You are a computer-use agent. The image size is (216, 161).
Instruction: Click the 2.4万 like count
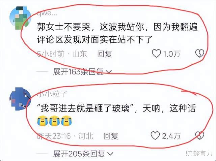pyautogui.click(x=171, y=136)
